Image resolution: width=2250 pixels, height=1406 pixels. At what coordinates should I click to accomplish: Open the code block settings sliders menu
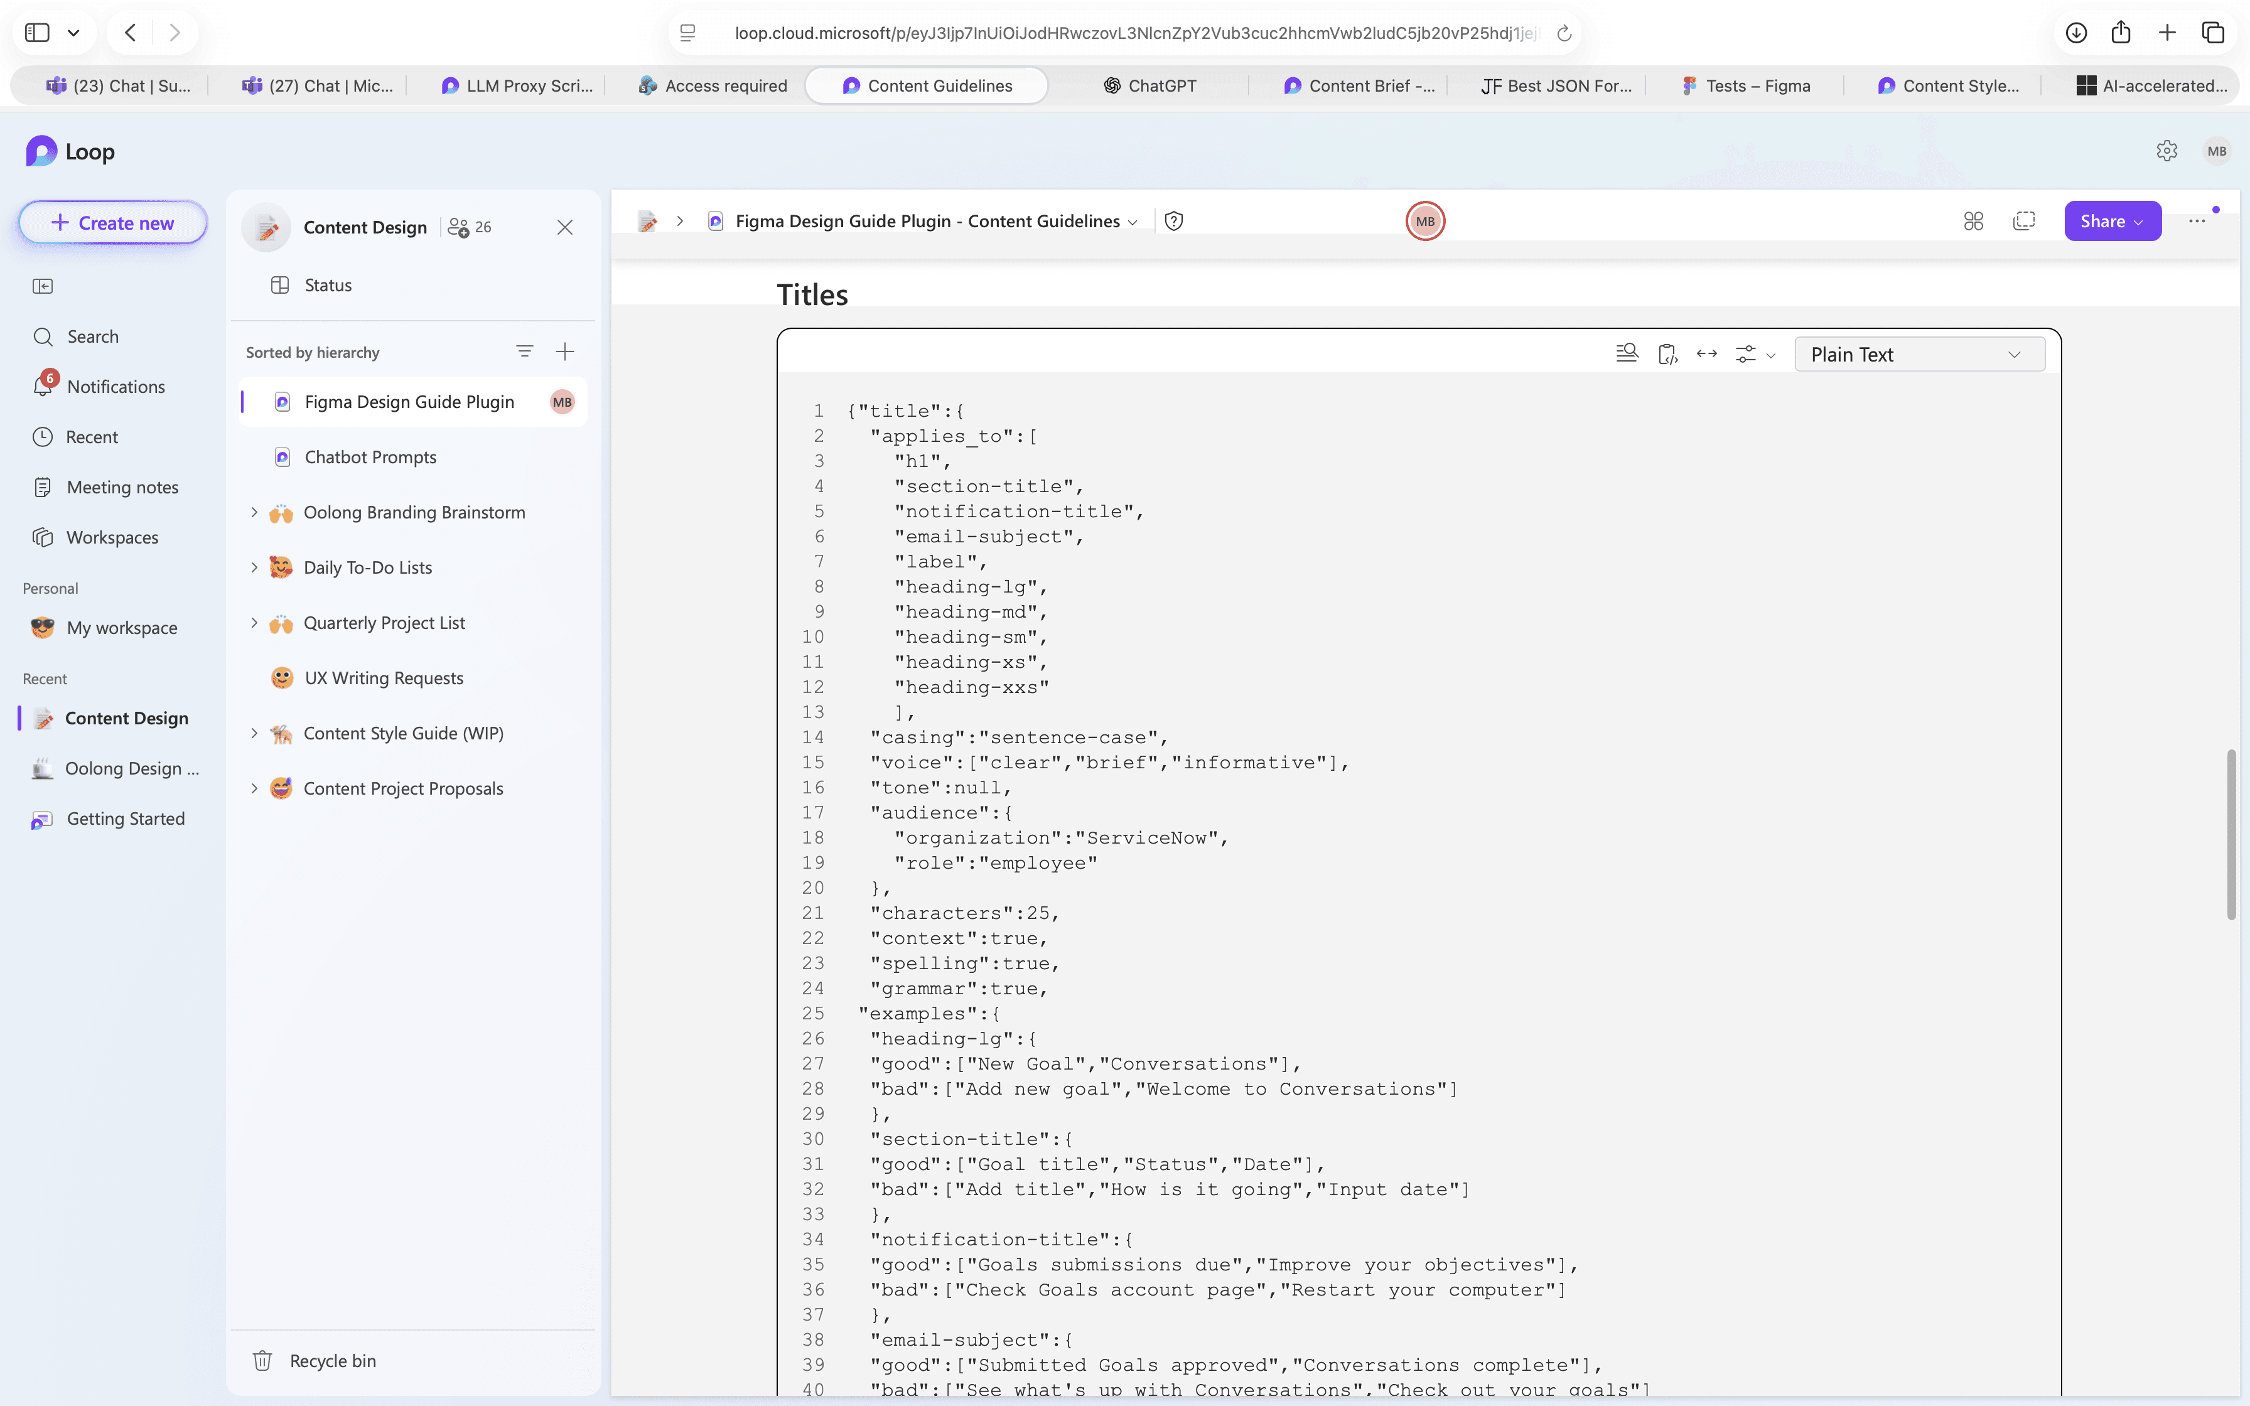point(1753,354)
